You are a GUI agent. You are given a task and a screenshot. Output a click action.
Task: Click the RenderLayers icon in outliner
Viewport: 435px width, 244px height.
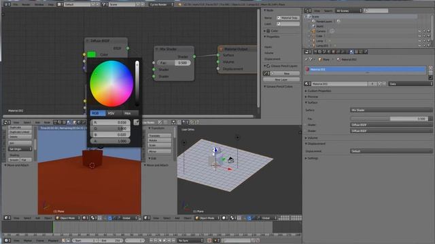pyautogui.click(x=313, y=21)
